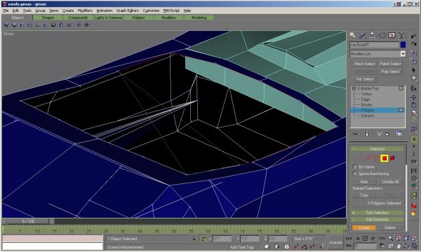This screenshot has height=252, width=421.
Task: Open the Modifiers menu
Action: [85, 10]
